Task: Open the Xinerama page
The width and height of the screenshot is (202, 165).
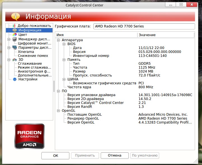Action: (26, 52)
